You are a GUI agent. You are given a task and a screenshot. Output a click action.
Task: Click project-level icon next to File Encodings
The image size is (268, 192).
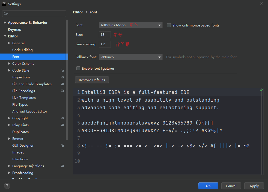(x=62, y=91)
